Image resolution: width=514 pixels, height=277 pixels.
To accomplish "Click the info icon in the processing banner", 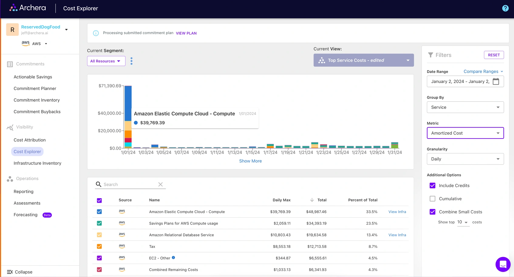I will 96,33.
